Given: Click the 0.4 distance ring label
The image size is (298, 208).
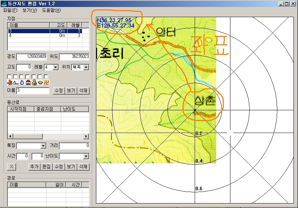Looking at the screenshot, I should (199, 161).
